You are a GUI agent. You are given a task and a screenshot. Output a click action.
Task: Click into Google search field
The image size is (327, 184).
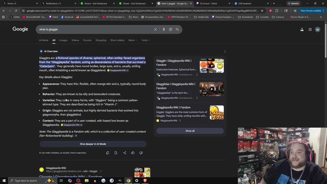coord(95,29)
